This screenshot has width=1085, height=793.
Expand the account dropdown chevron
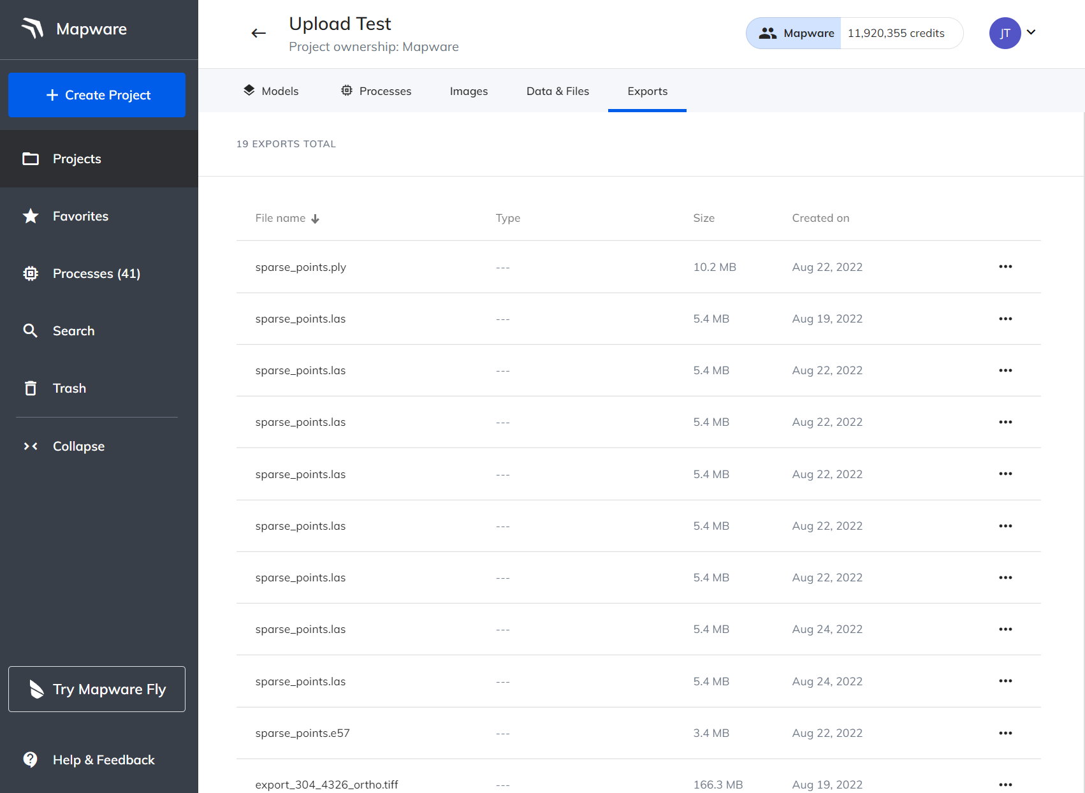tap(1031, 33)
